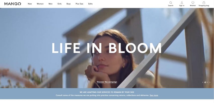Open the New menu

click(x=30, y=4)
